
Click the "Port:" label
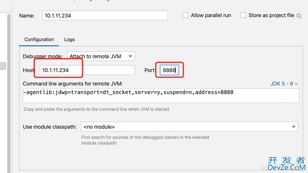pyautogui.click(x=150, y=70)
